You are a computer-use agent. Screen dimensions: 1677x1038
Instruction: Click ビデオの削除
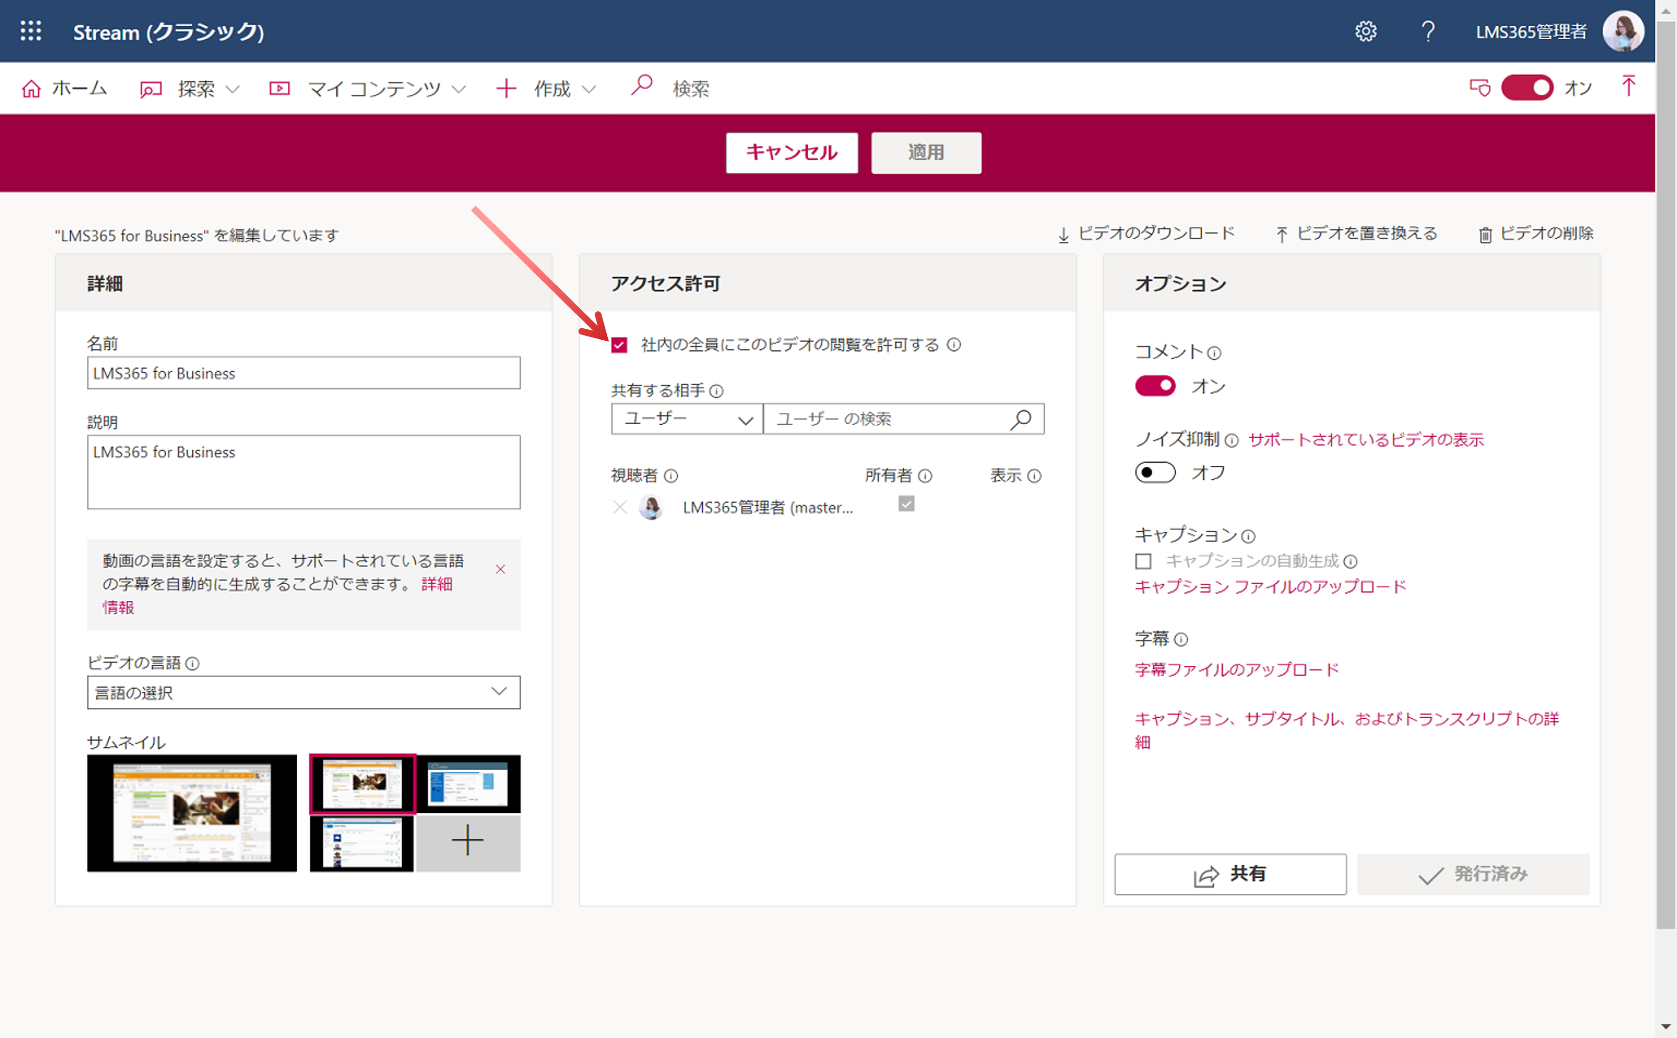click(x=1536, y=234)
